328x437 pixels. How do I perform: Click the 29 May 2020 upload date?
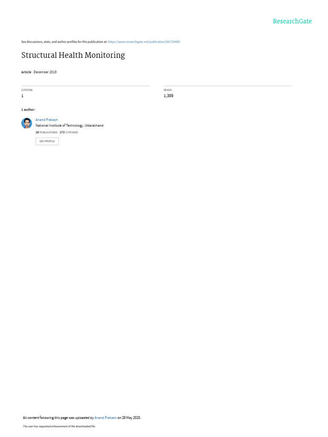(x=131, y=418)
